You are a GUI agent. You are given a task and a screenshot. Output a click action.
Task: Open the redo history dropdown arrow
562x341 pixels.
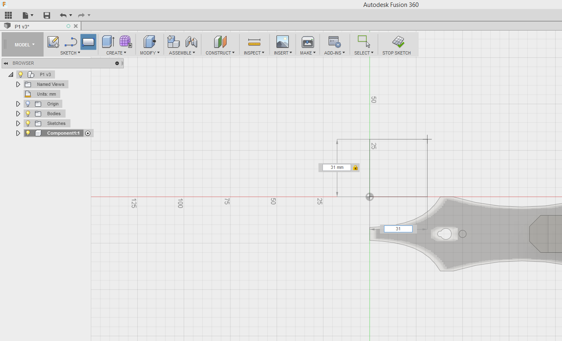[x=89, y=15]
